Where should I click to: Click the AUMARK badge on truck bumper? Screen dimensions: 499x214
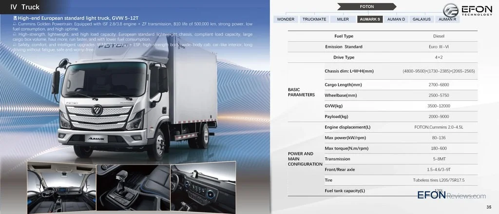[96, 138]
